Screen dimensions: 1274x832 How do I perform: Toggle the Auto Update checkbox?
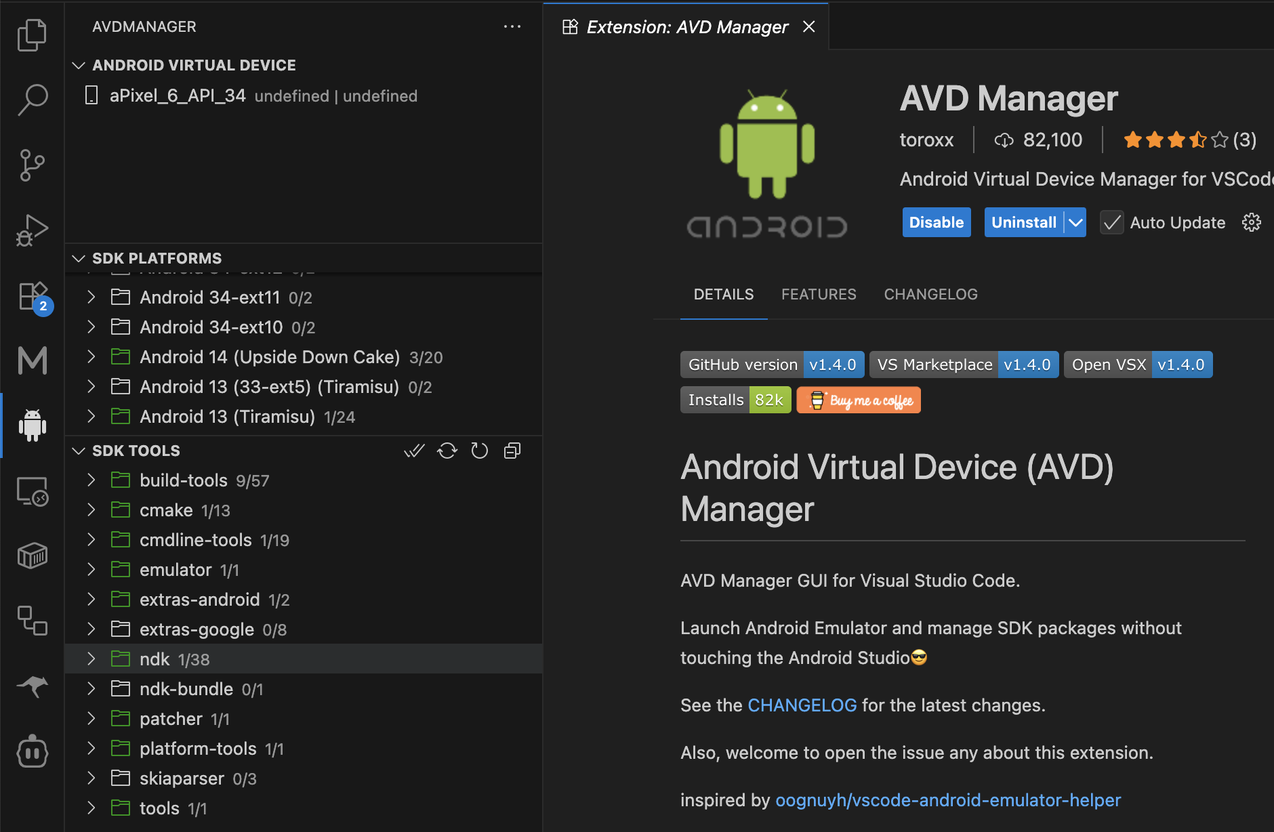tap(1111, 222)
